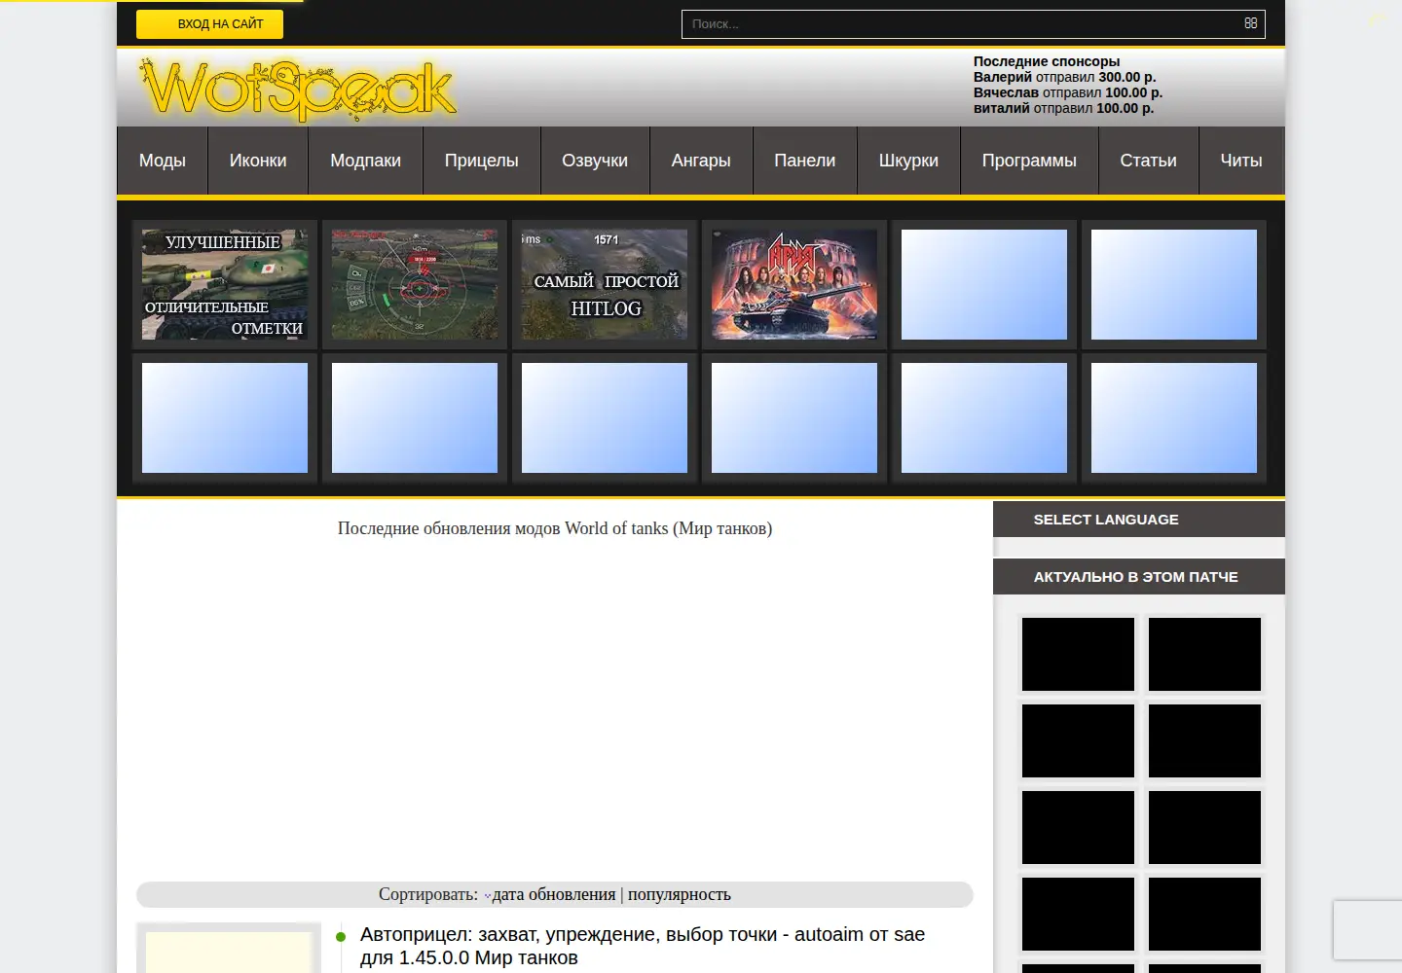Screen dimensions: 1402x973
Task: Open the 'Ангары' menu item
Action: 701,161
